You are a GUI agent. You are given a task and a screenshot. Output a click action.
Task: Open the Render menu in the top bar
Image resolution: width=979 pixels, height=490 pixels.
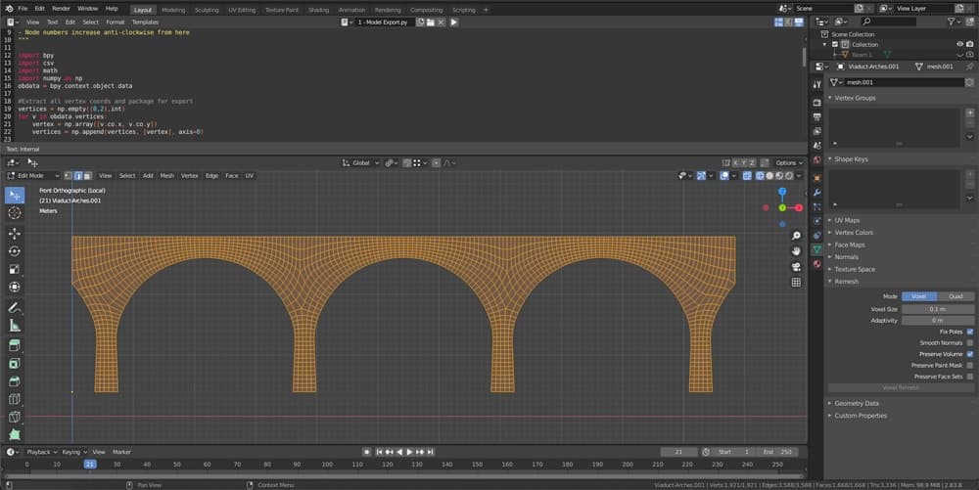[61, 9]
